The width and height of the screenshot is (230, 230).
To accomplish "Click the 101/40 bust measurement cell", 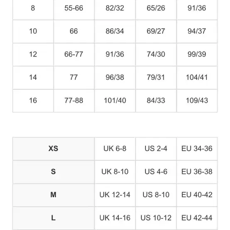I will (x=115, y=100).
